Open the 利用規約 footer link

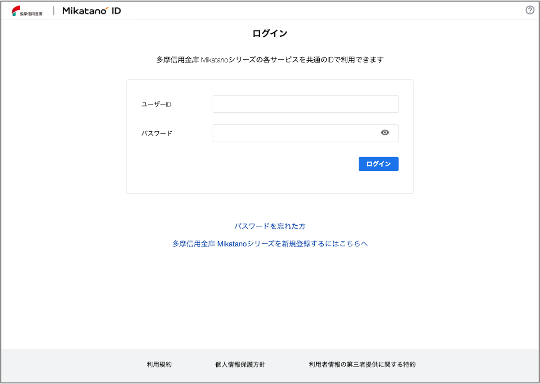tap(159, 365)
